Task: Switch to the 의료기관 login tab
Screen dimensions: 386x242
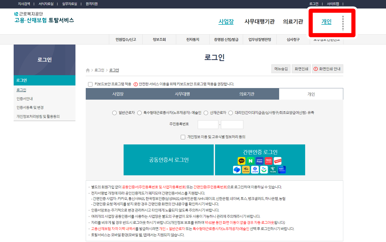Action: (x=246, y=94)
